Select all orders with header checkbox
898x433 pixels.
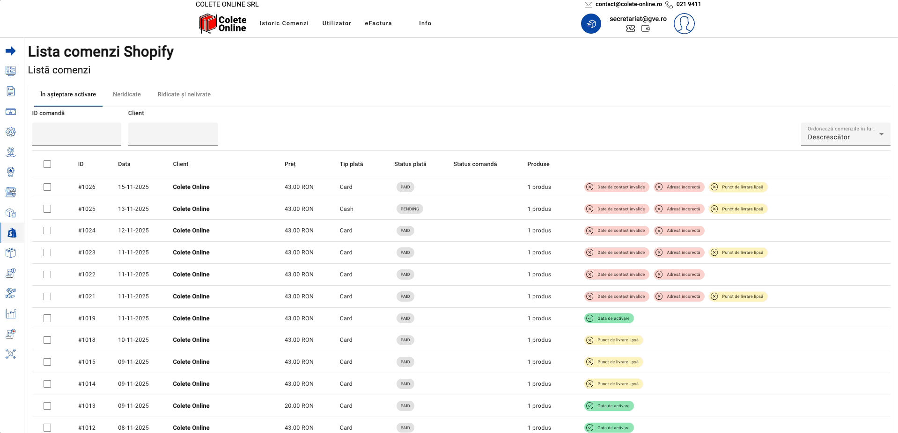[47, 164]
